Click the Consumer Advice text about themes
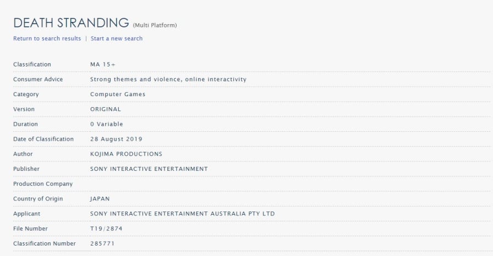 (168, 79)
